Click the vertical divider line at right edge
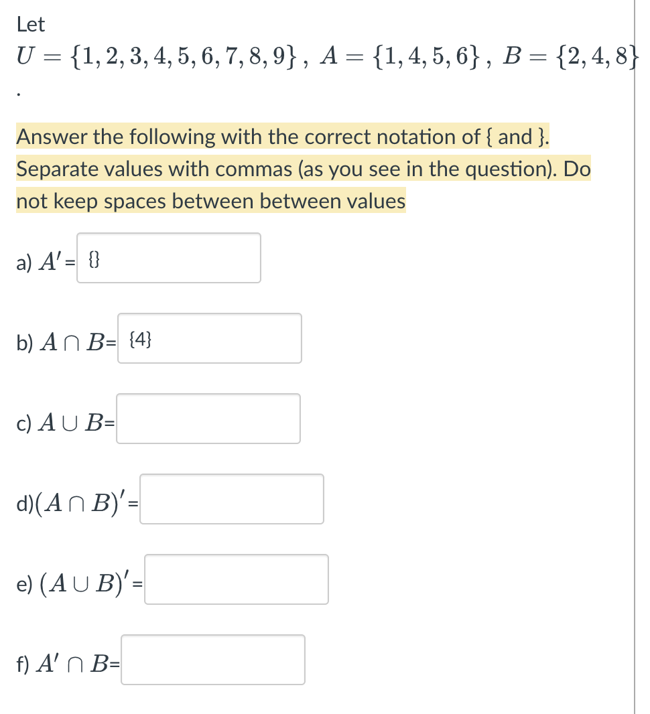The height and width of the screenshot is (714, 650). point(634,402)
